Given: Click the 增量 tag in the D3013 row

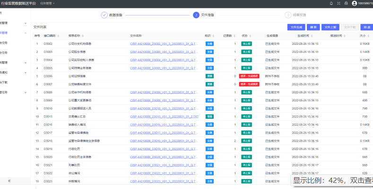Looking at the screenshot, I should (x=209, y=117).
